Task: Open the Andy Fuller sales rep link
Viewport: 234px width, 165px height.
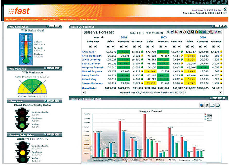Action: pos(89,52)
